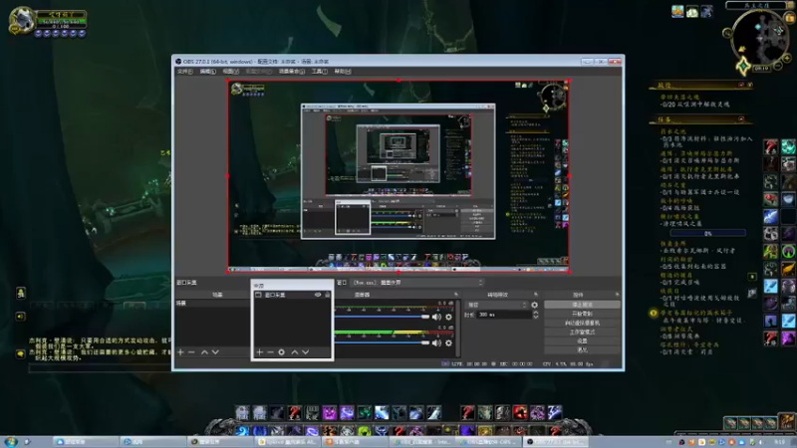Switch to the OBS taskbar button

(x=555, y=442)
